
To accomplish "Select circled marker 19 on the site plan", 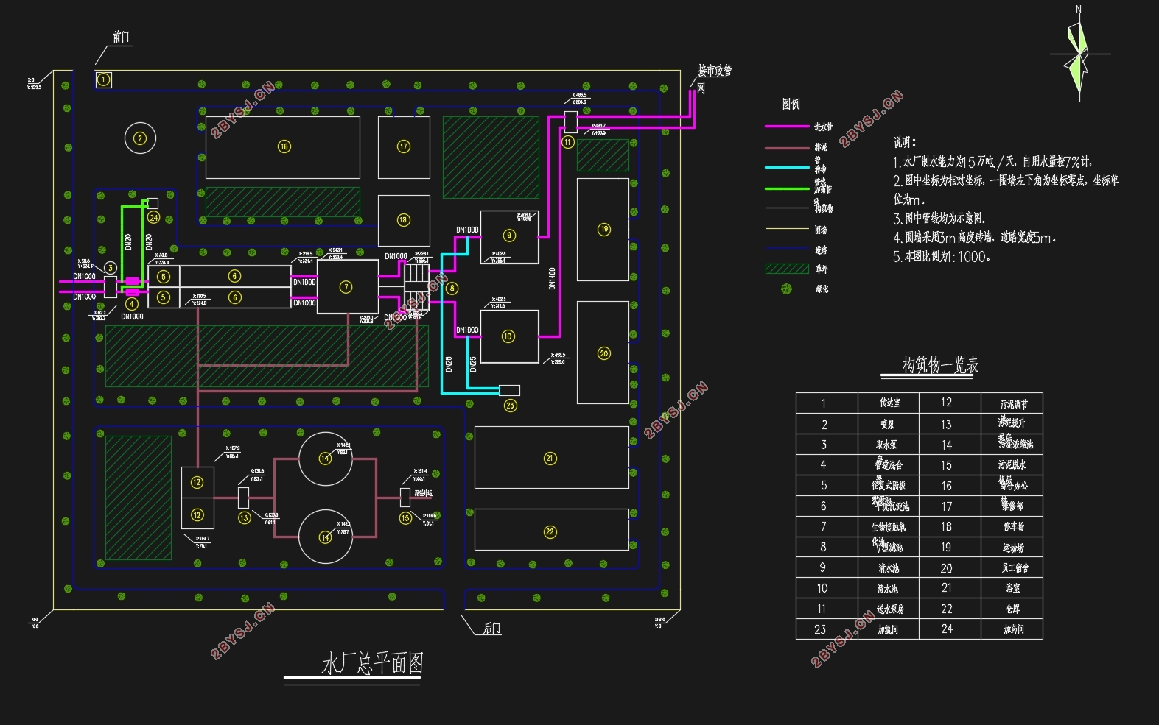I will click(x=604, y=230).
